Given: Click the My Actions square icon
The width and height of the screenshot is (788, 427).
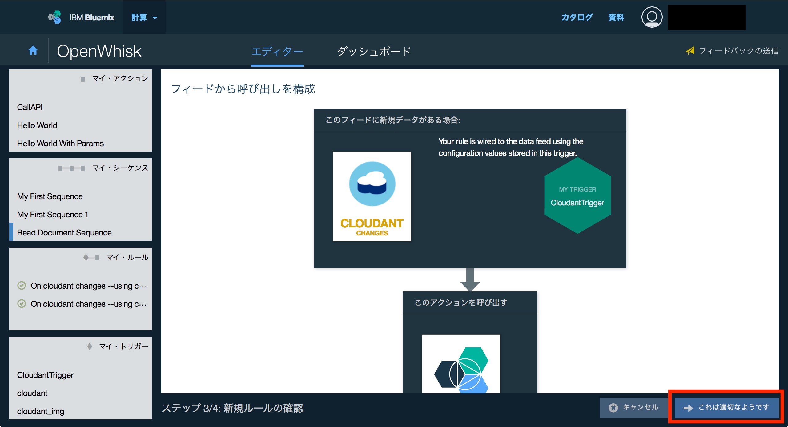Looking at the screenshot, I should 83,79.
